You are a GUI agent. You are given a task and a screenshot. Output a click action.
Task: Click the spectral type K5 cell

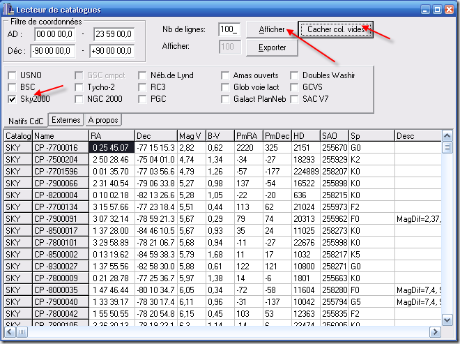tap(371, 255)
